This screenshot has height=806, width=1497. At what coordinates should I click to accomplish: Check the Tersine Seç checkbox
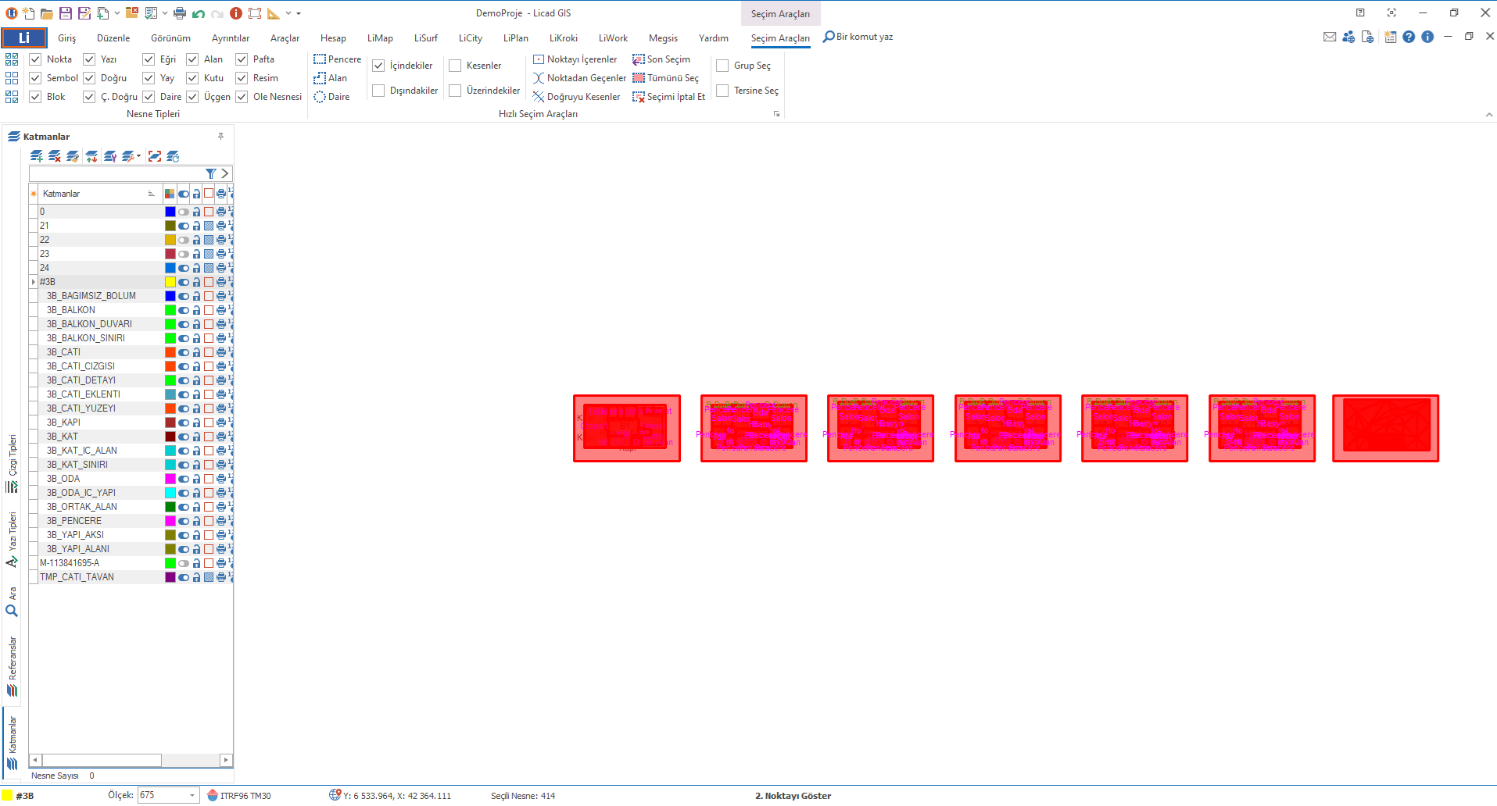(722, 91)
